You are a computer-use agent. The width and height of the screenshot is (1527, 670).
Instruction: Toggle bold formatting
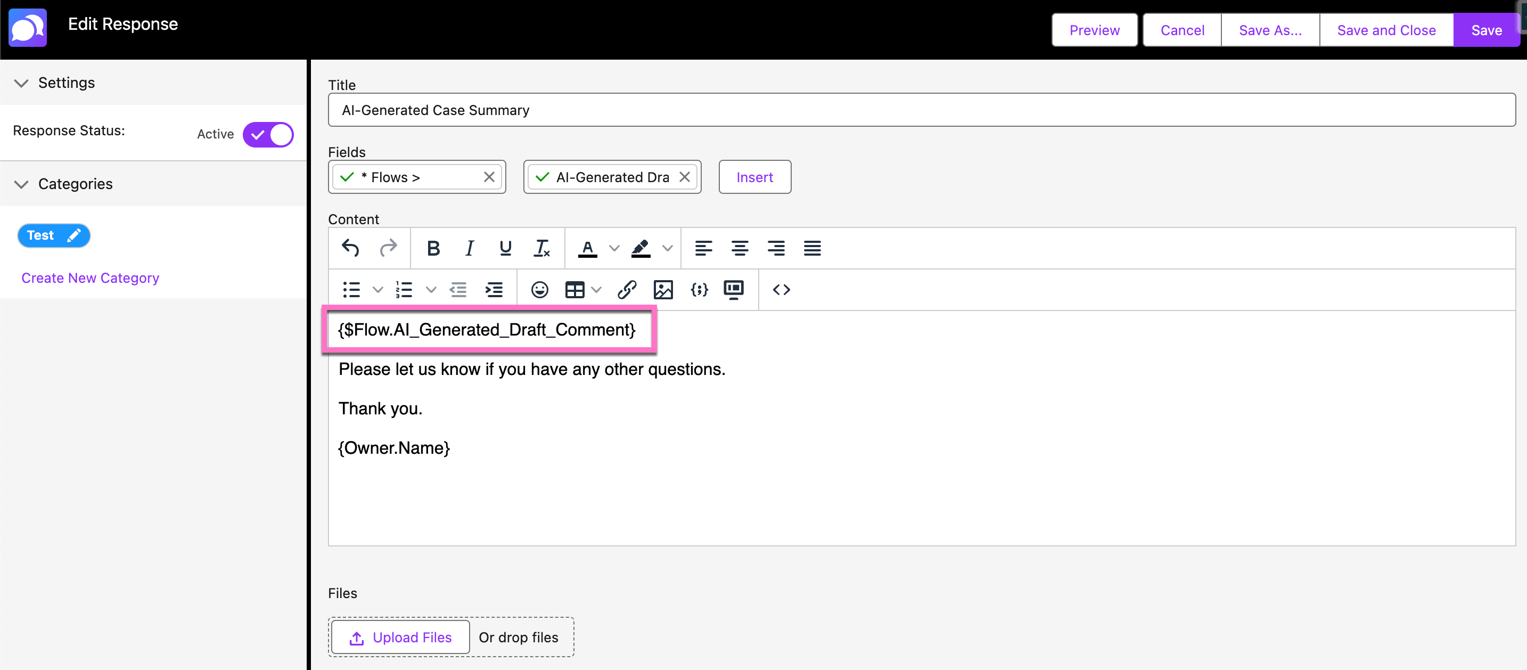click(433, 248)
